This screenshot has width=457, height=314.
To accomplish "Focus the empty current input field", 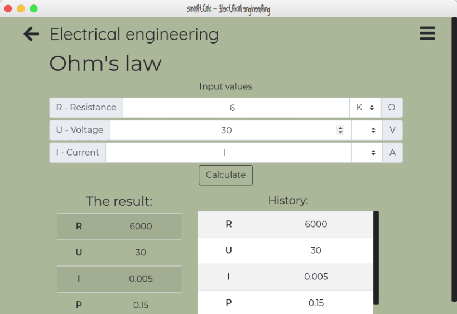I will point(229,153).
